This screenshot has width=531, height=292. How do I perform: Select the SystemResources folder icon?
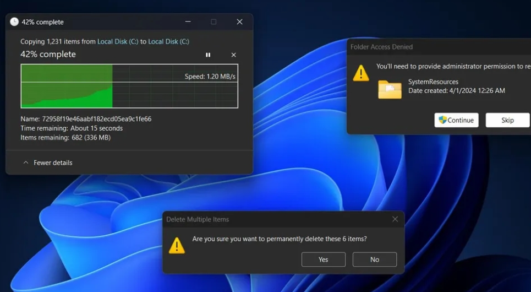[390, 89]
